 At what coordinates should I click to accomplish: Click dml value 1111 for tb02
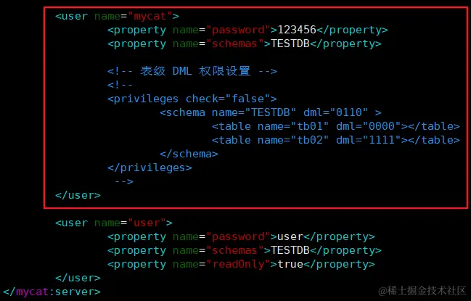(382, 141)
